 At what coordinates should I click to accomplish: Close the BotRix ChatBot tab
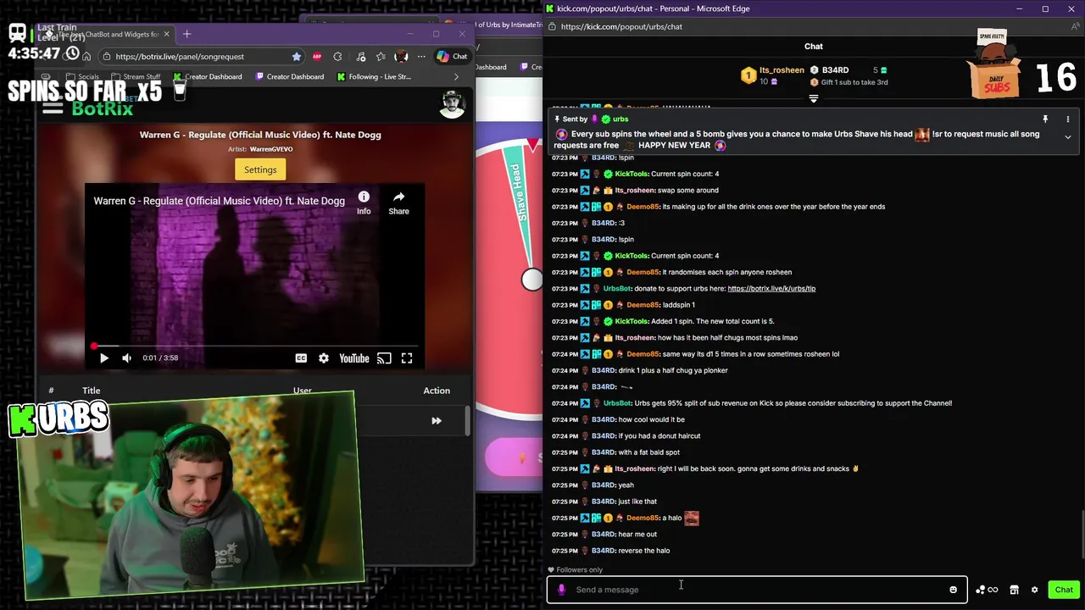click(166, 34)
